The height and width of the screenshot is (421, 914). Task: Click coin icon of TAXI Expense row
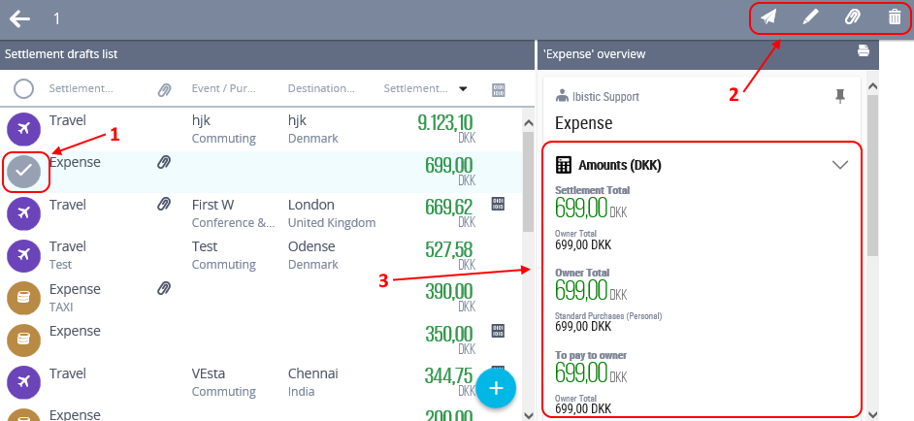(x=24, y=298)
